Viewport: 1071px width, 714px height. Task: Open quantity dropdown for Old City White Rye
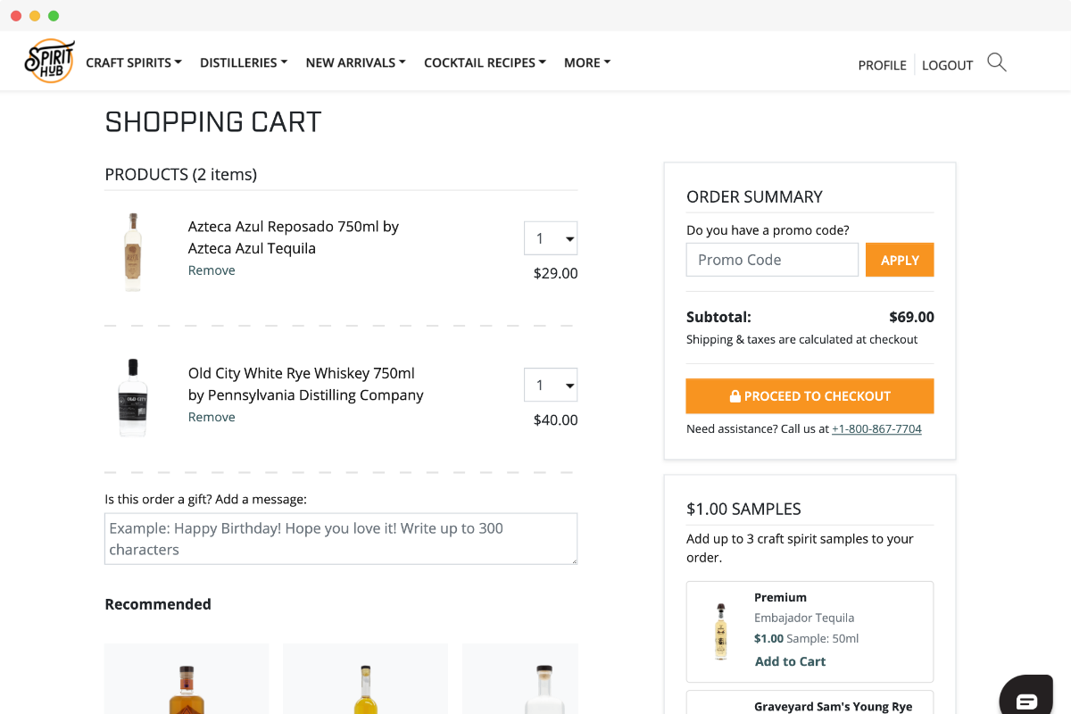[x=551, y=385]
